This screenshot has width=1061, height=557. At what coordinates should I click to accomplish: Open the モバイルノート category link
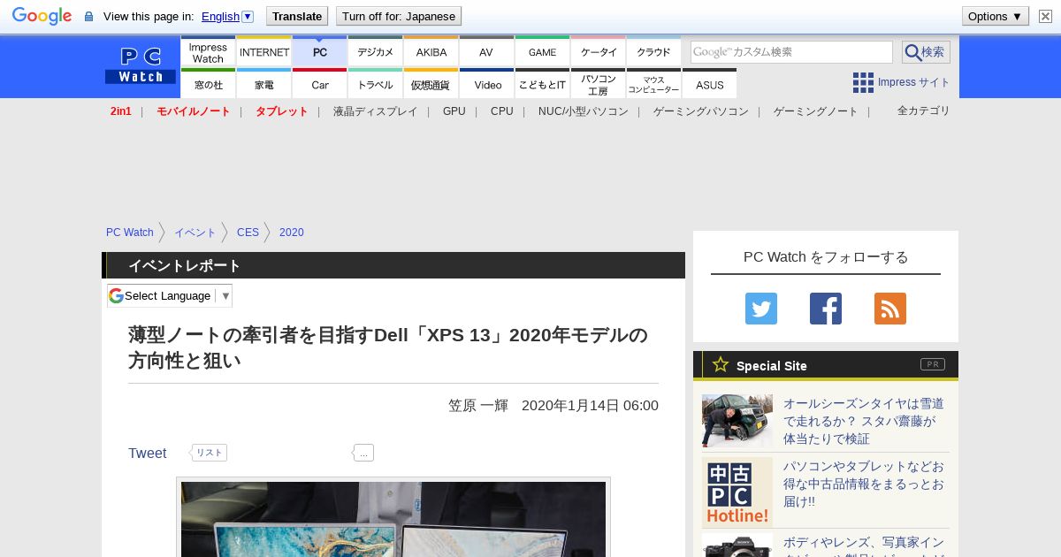coord(193,111)
